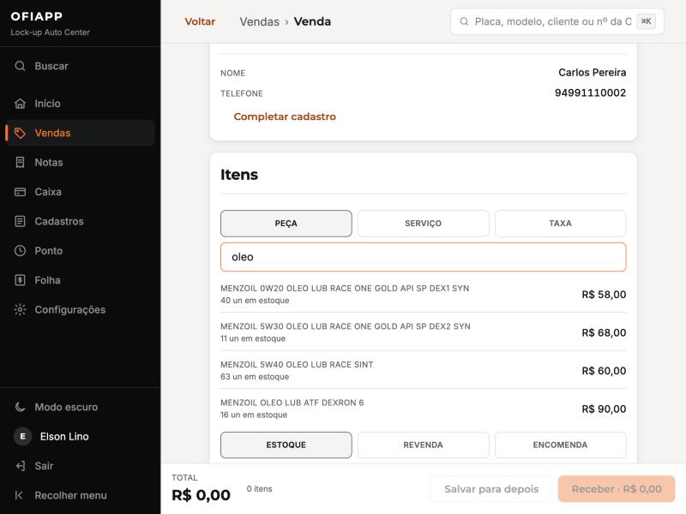
Task: Select the PEÇA item type
Action: [286, 224]
